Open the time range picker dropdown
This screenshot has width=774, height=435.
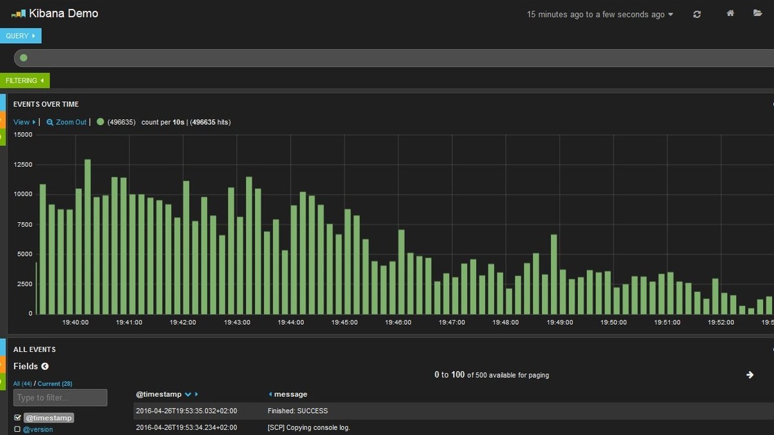pos(600,14)
